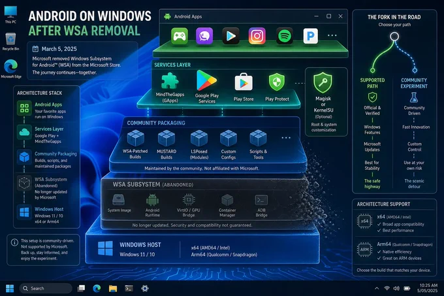Image resolution: width=444 pixels, height=296 pixels.
Task: Select the Play Protect shield icon
Action: [x=277, y=82]
